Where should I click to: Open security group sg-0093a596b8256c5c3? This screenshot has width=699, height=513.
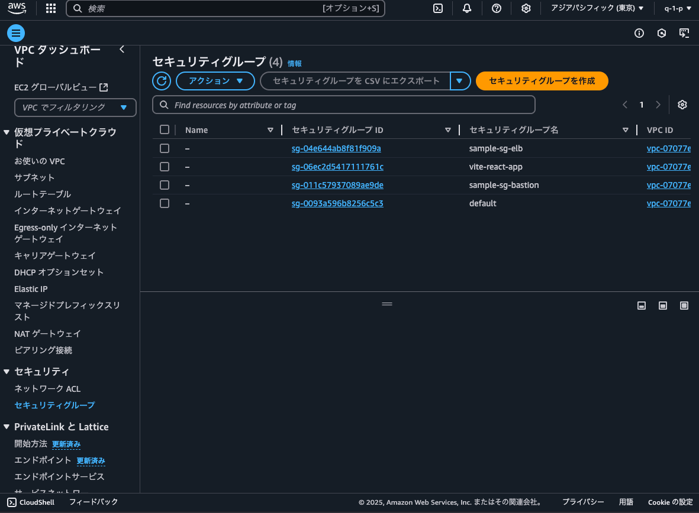337,203
